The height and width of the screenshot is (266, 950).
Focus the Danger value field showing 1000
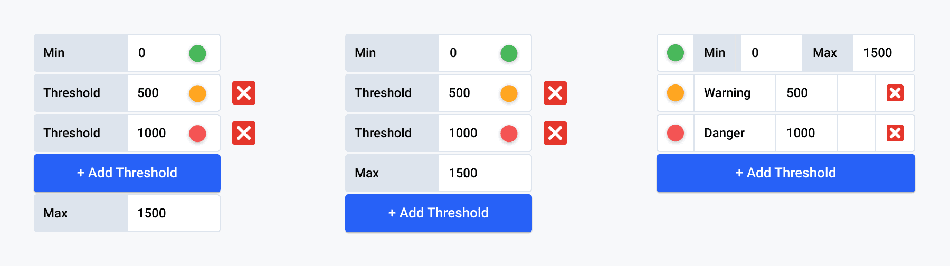(x=805, y=133)
